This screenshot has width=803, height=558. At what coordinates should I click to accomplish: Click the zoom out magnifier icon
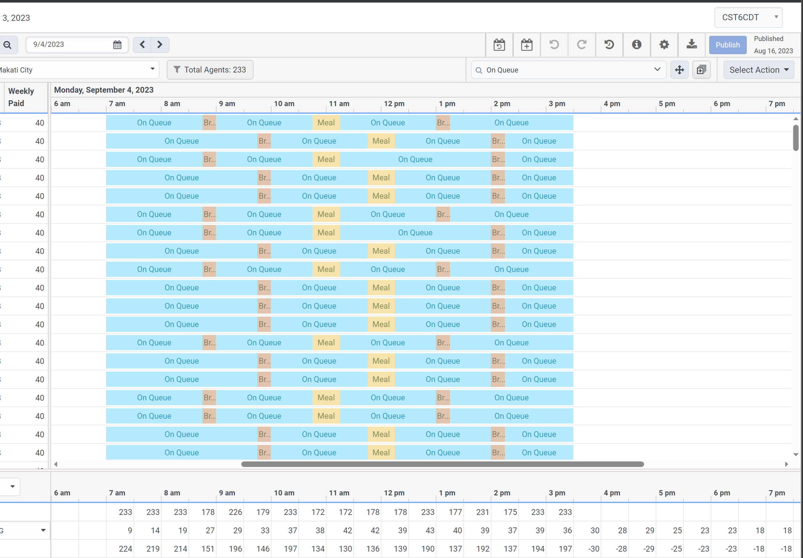[7, 45]
